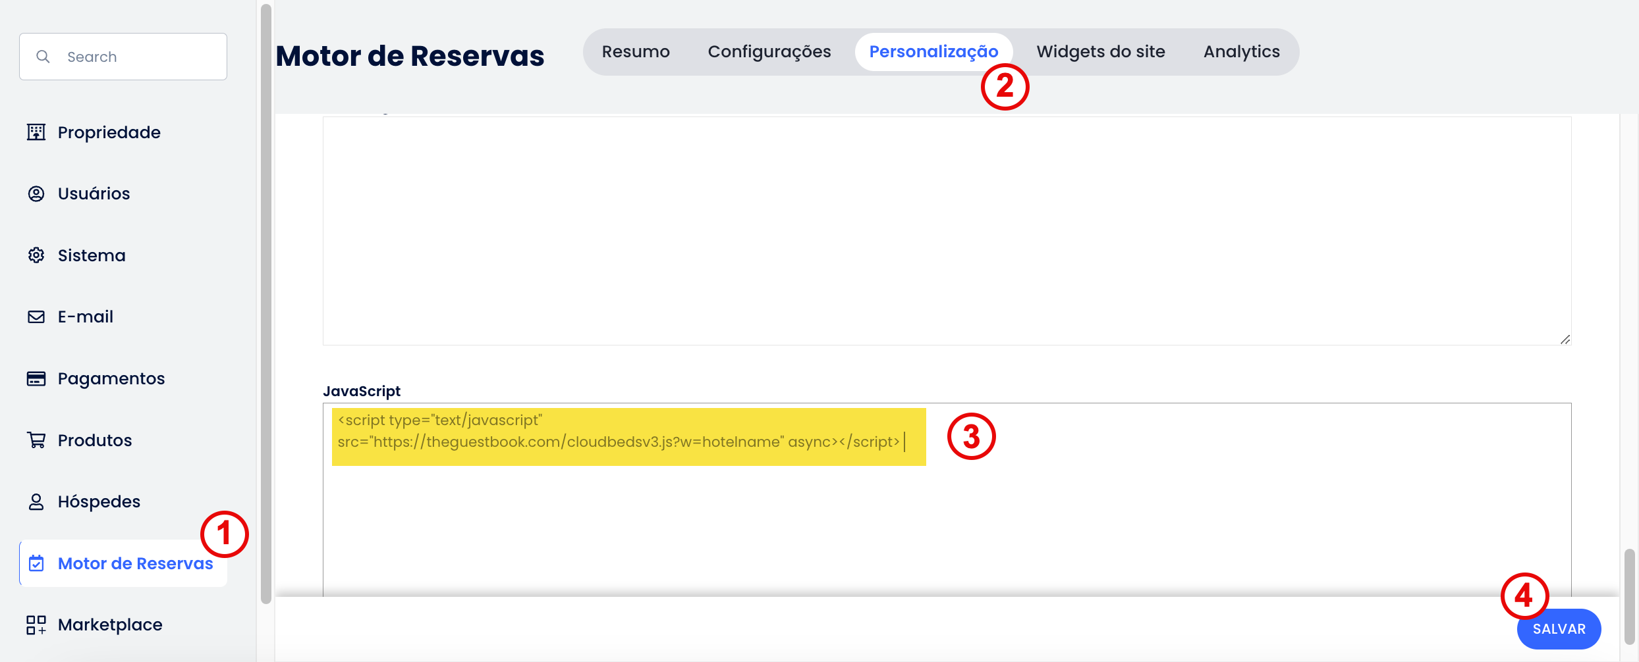Open the Widgets do site tab
The image size is (1639, 662).
1101,51
